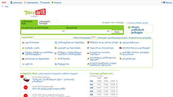This screenshot has height=97, width=173.
Task: Toggle GE keyboard in the name field
Action: (64, 31)
